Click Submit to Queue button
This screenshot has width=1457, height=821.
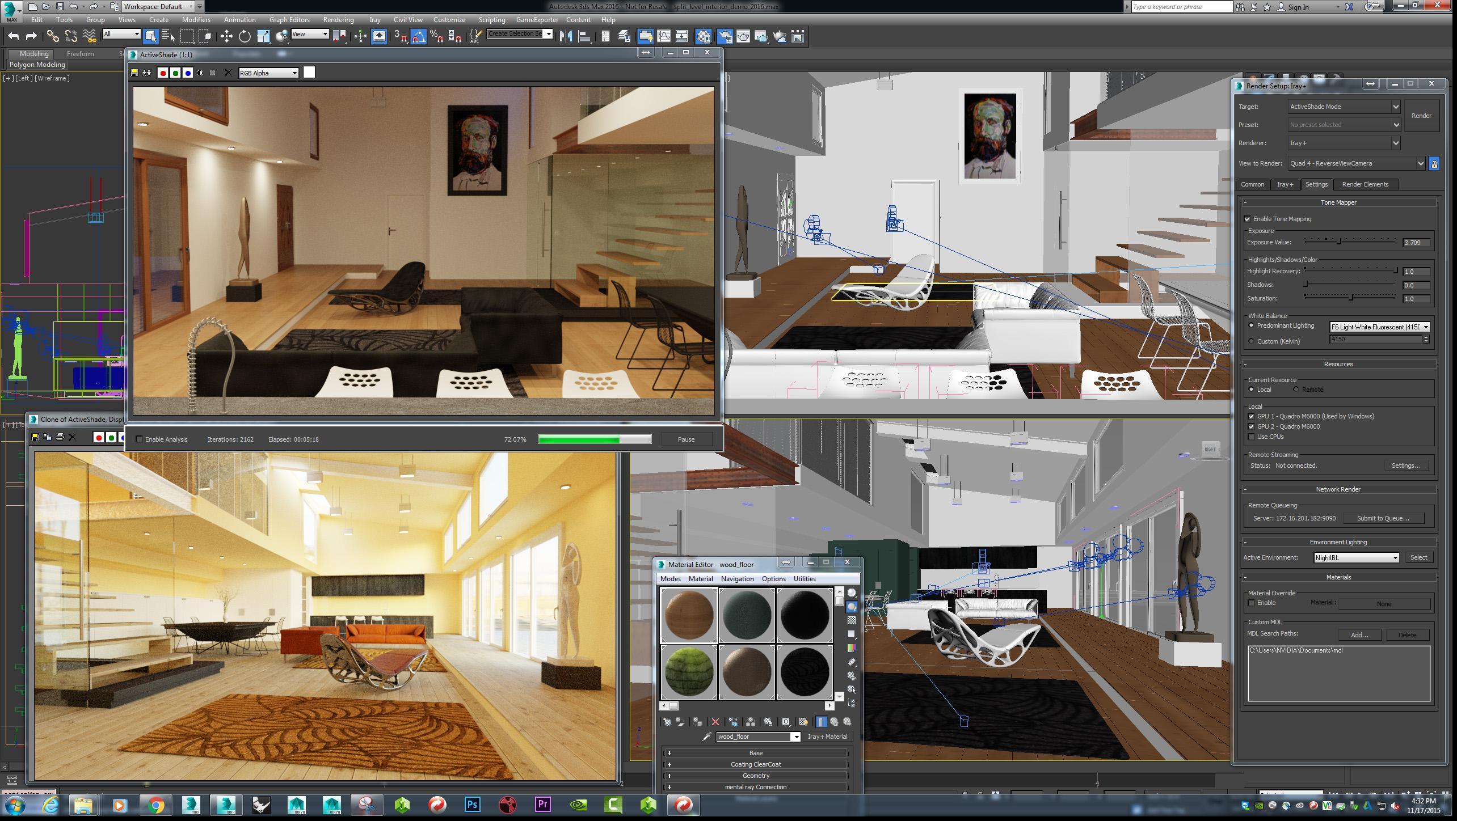coord(1383,518)
